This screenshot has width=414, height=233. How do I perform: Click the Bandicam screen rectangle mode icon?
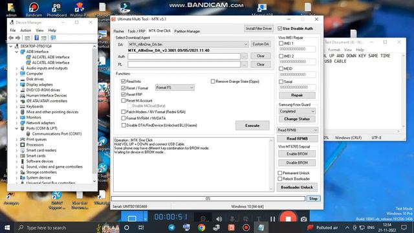(x=132, y=218)
